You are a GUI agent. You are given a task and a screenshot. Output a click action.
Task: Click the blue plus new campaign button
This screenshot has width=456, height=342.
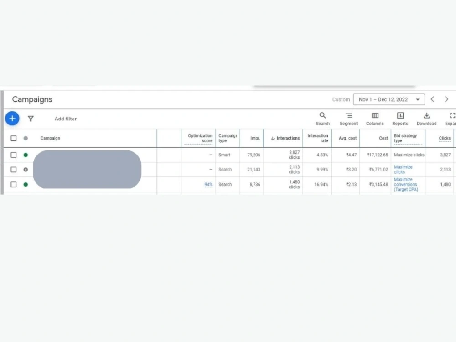[12, 119]
